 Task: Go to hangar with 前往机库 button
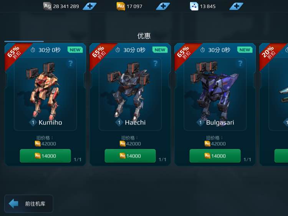29,204
